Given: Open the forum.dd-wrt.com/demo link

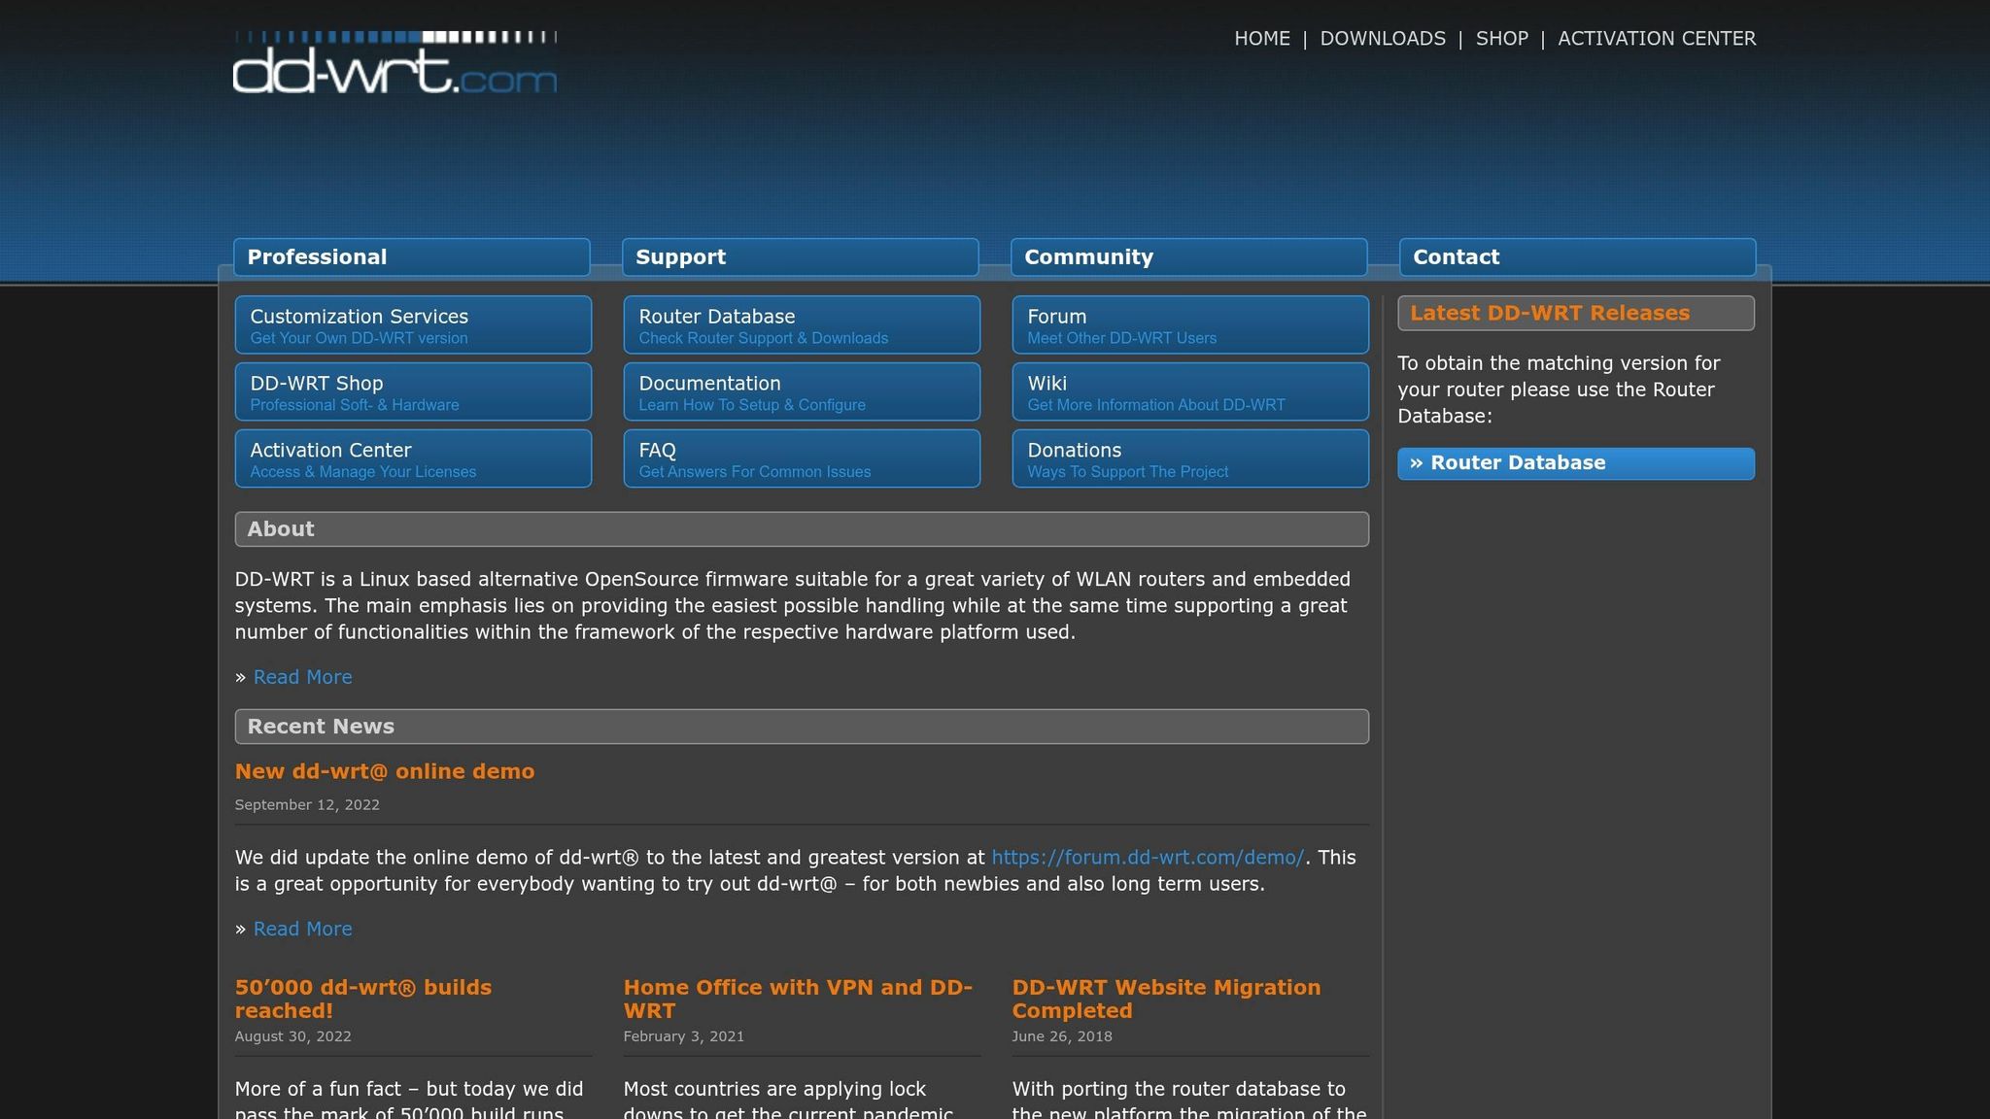Looking at the screenshot, I should pos(1148,858).
